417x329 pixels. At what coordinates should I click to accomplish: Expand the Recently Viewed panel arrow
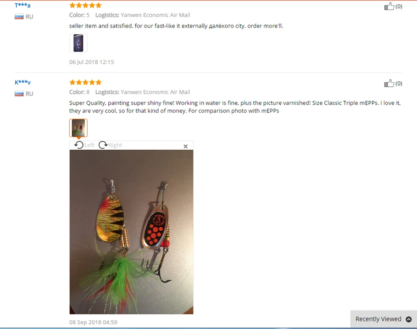click(409, 319)
